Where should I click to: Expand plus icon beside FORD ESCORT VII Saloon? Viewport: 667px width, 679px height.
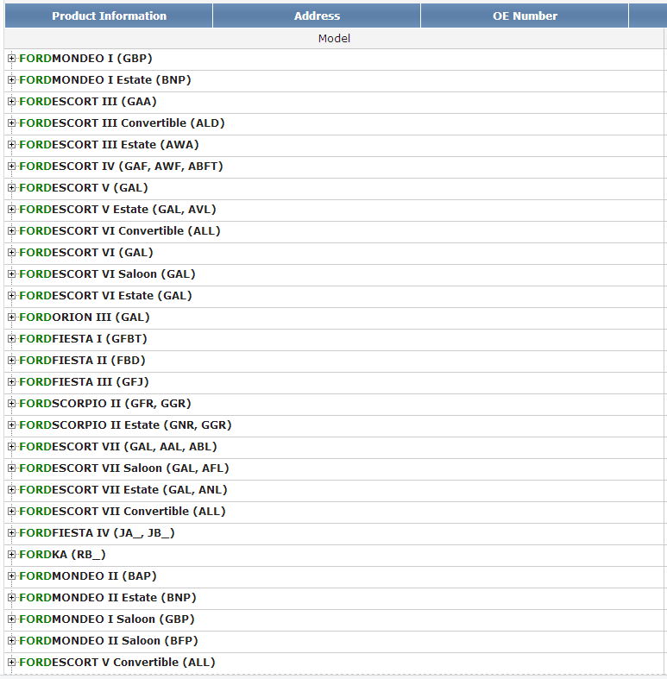(x=12, y=468)
